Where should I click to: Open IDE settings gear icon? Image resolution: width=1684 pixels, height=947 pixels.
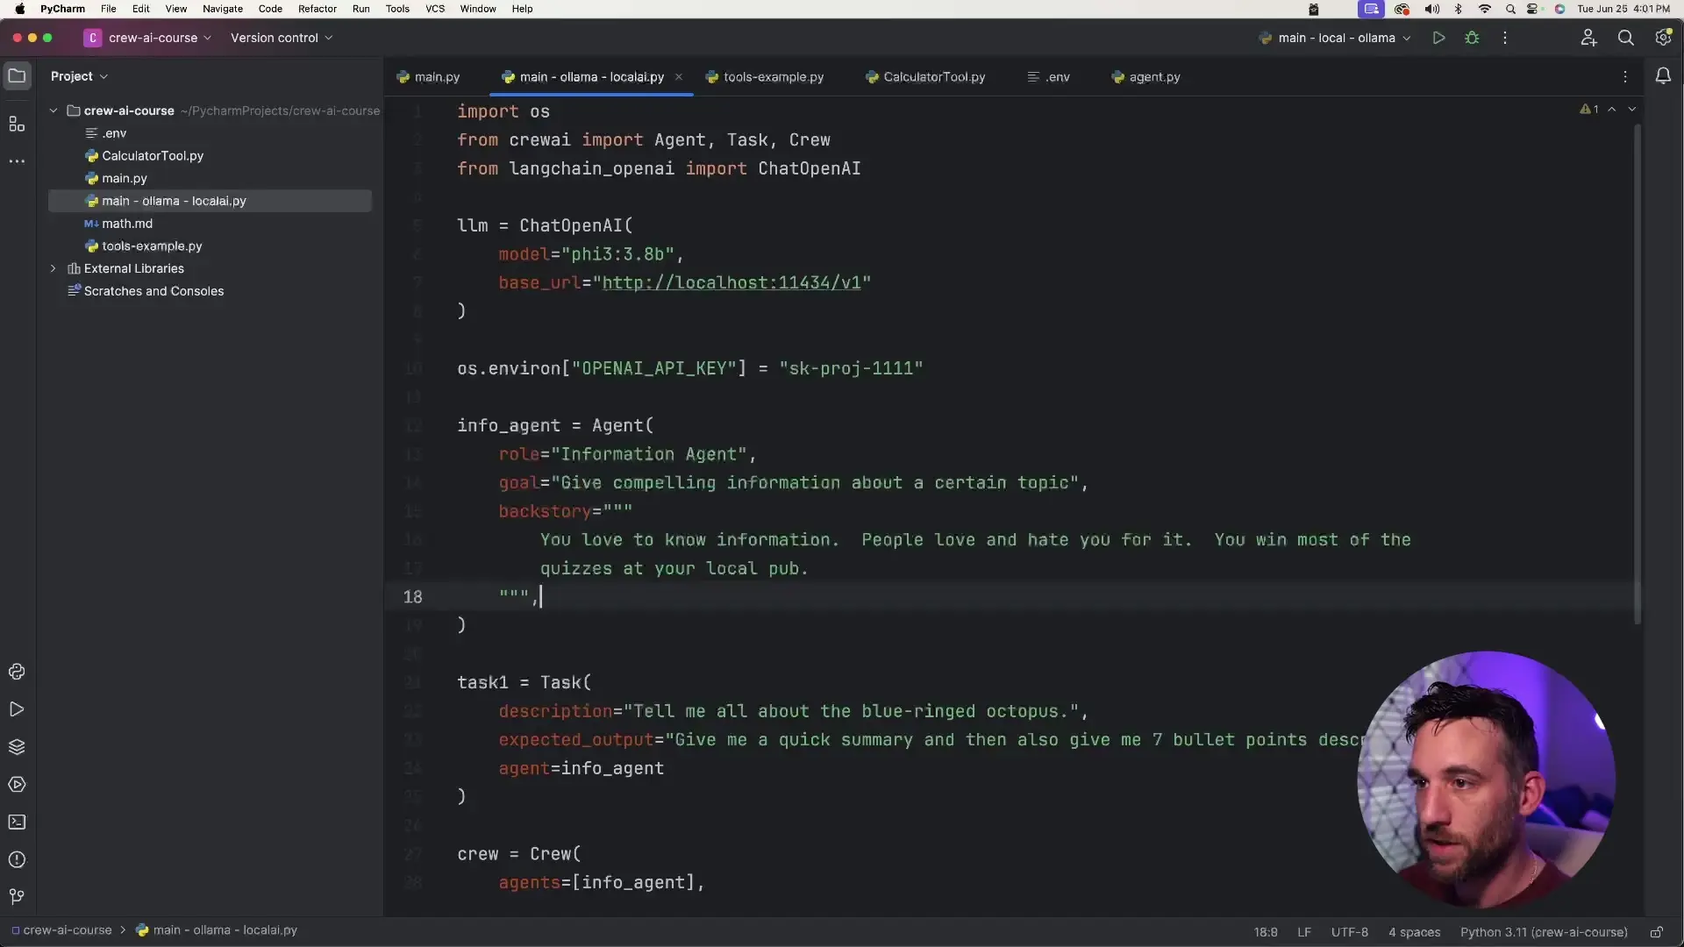tap(1663, 38)
